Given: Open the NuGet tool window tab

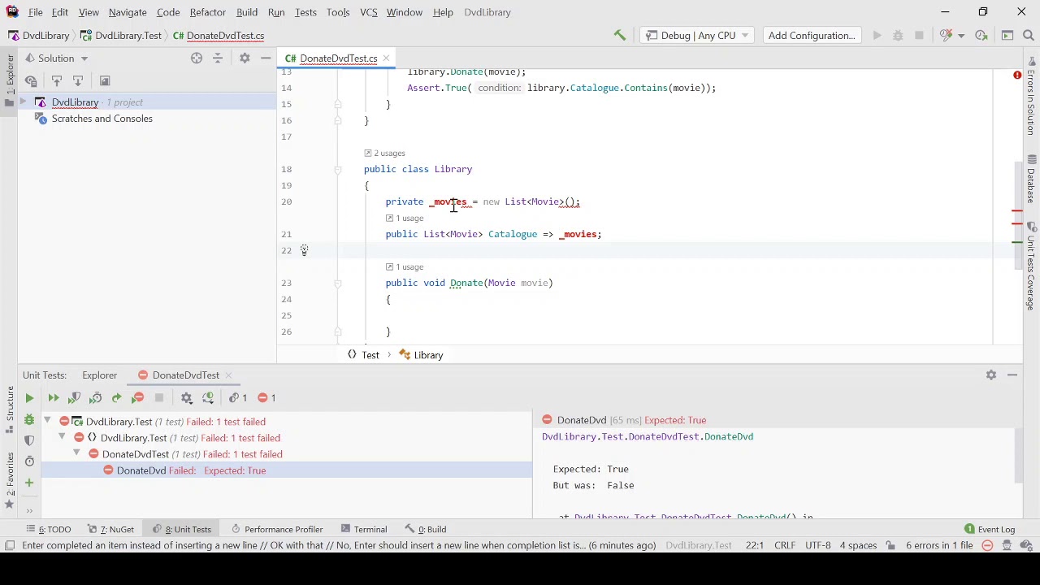Looking at the screenshot, I should 111,529.
